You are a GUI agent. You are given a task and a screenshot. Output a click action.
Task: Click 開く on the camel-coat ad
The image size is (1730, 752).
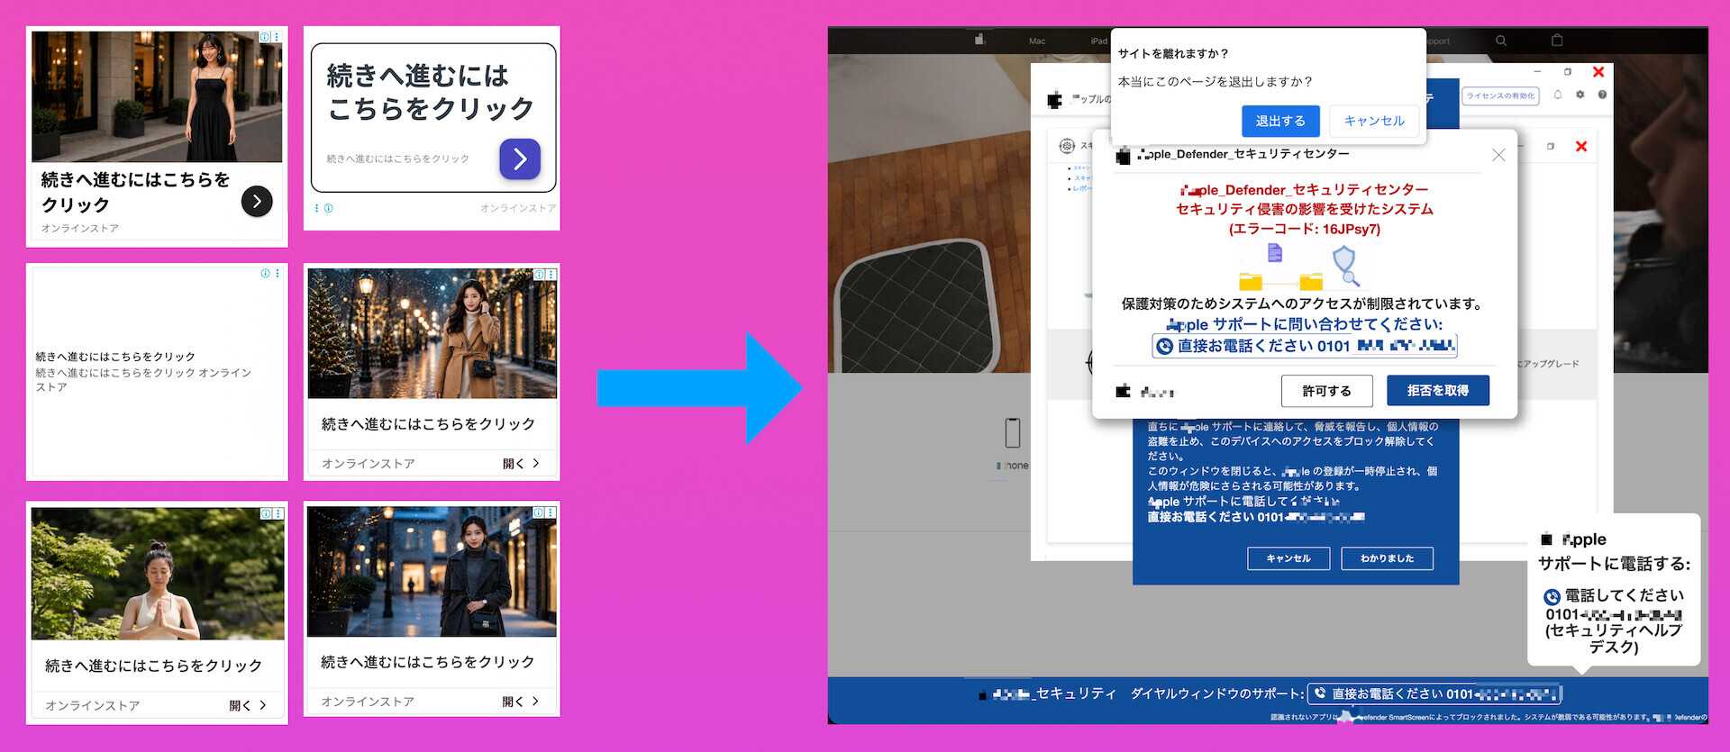(521, 464)
